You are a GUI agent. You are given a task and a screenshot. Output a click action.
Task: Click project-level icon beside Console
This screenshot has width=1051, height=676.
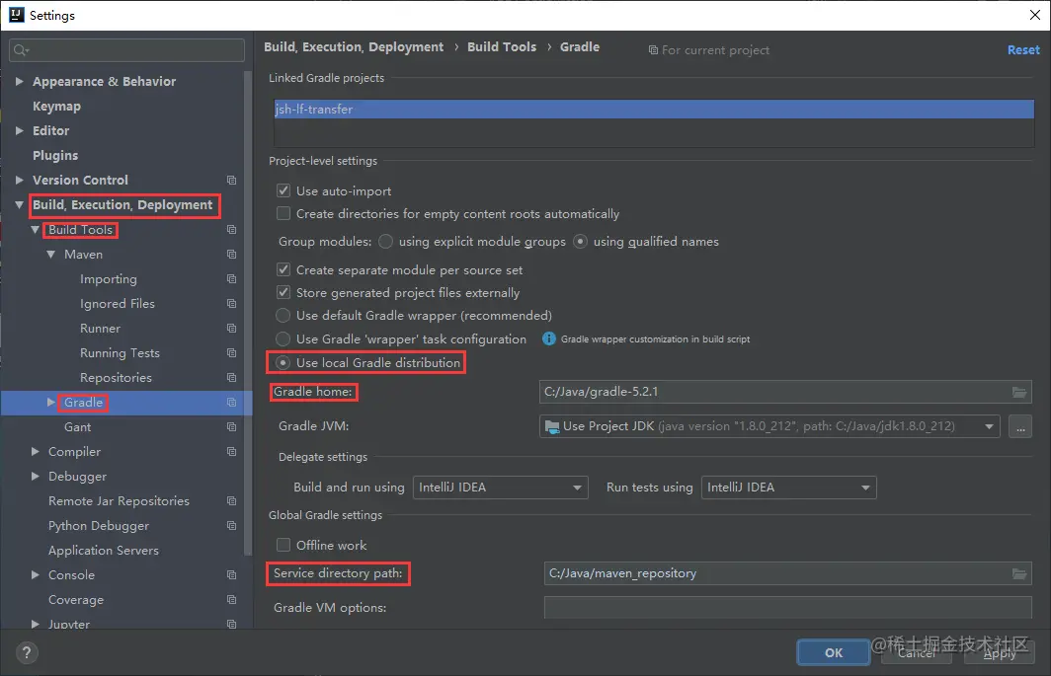pos(231,574)
